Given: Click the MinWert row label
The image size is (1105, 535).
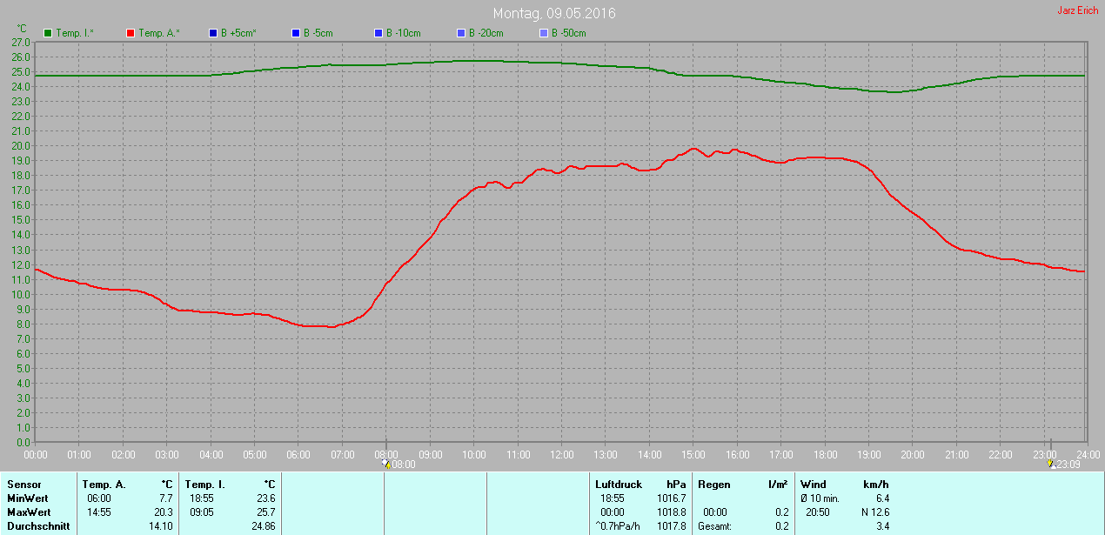Looking at the screenshot, I should [28, 498].
